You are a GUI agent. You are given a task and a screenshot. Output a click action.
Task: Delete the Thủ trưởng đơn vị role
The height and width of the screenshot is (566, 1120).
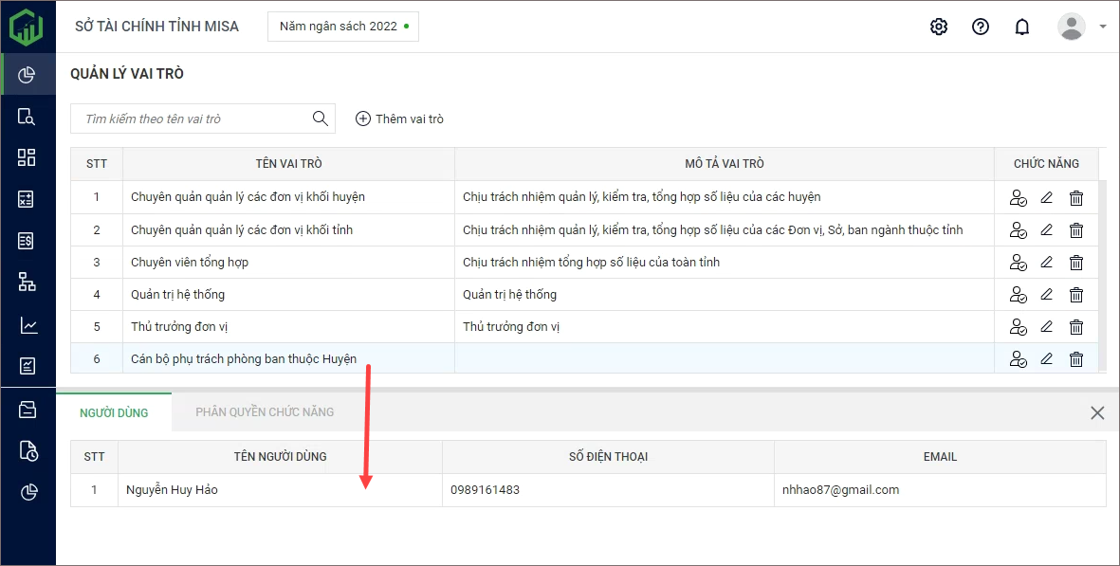(x=1076, y=327)
